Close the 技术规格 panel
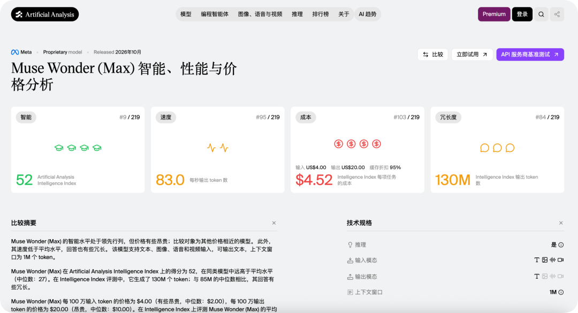The width and height of the screenshot is (578, 313). click(561, 223)
